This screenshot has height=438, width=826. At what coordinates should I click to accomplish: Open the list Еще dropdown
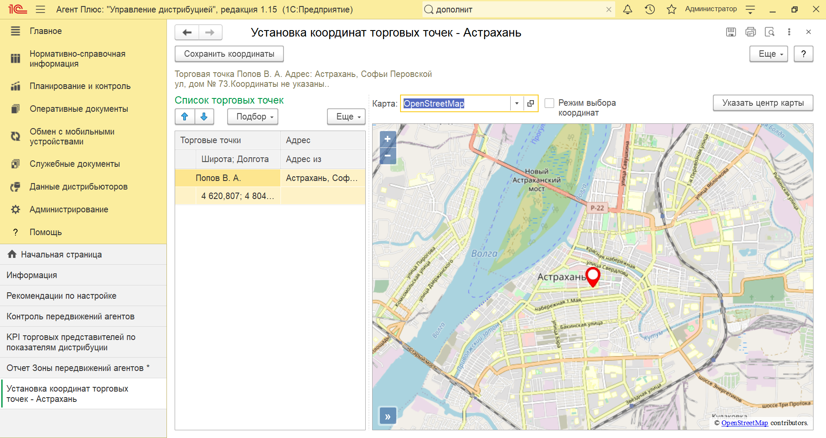(x=346, y=116)
